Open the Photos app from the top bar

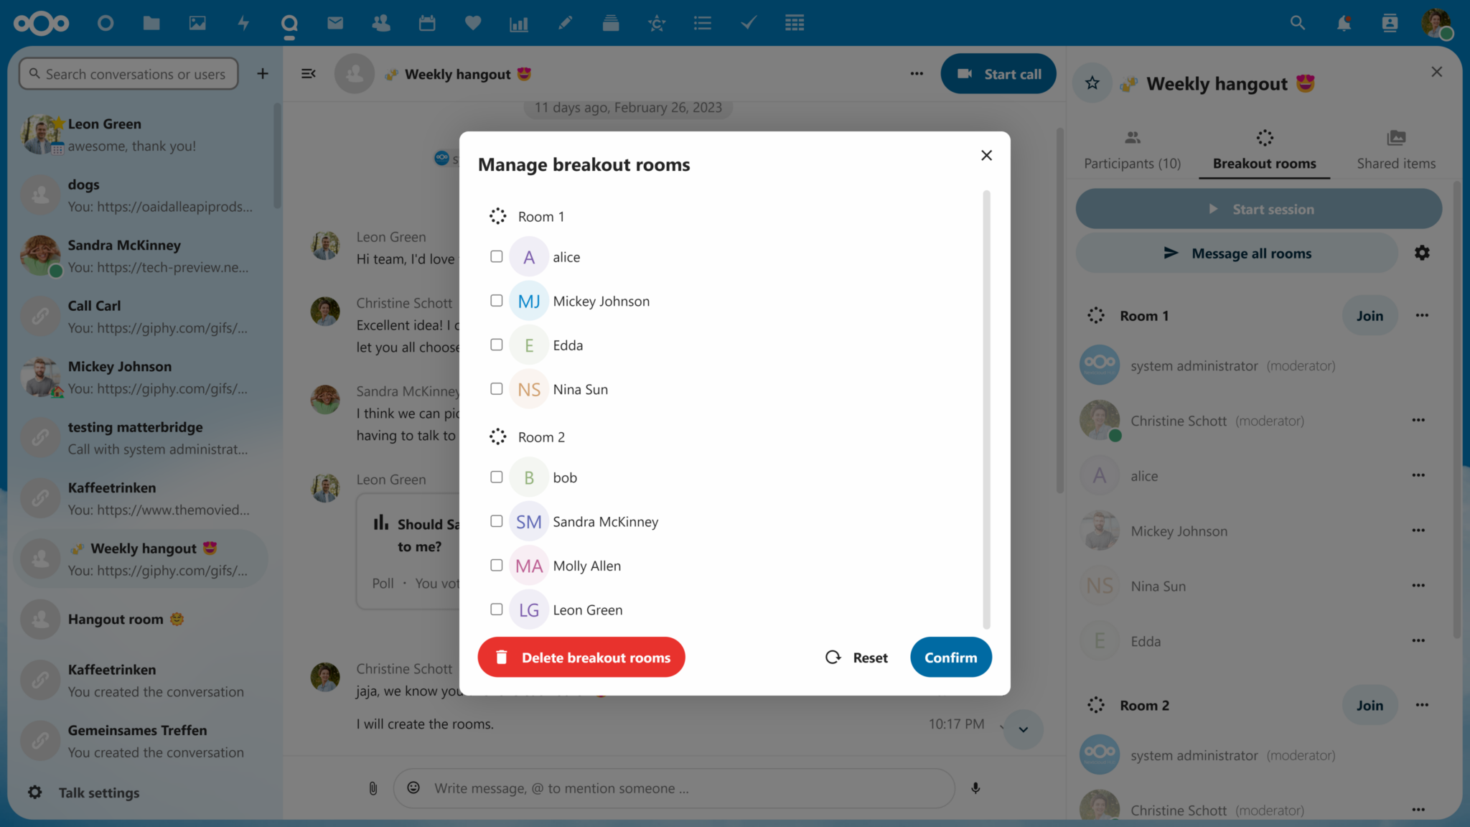(197, 22)
